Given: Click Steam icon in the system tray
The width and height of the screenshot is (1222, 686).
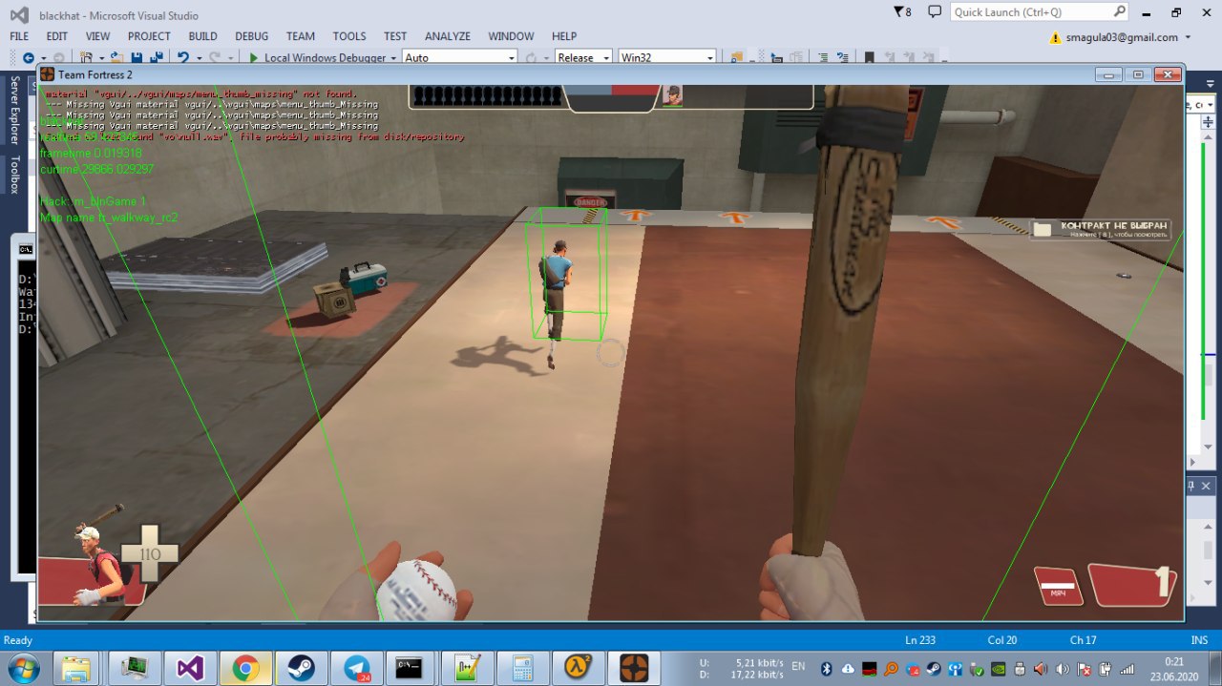Looking at the screenshot, I should [x=933, y=669].
